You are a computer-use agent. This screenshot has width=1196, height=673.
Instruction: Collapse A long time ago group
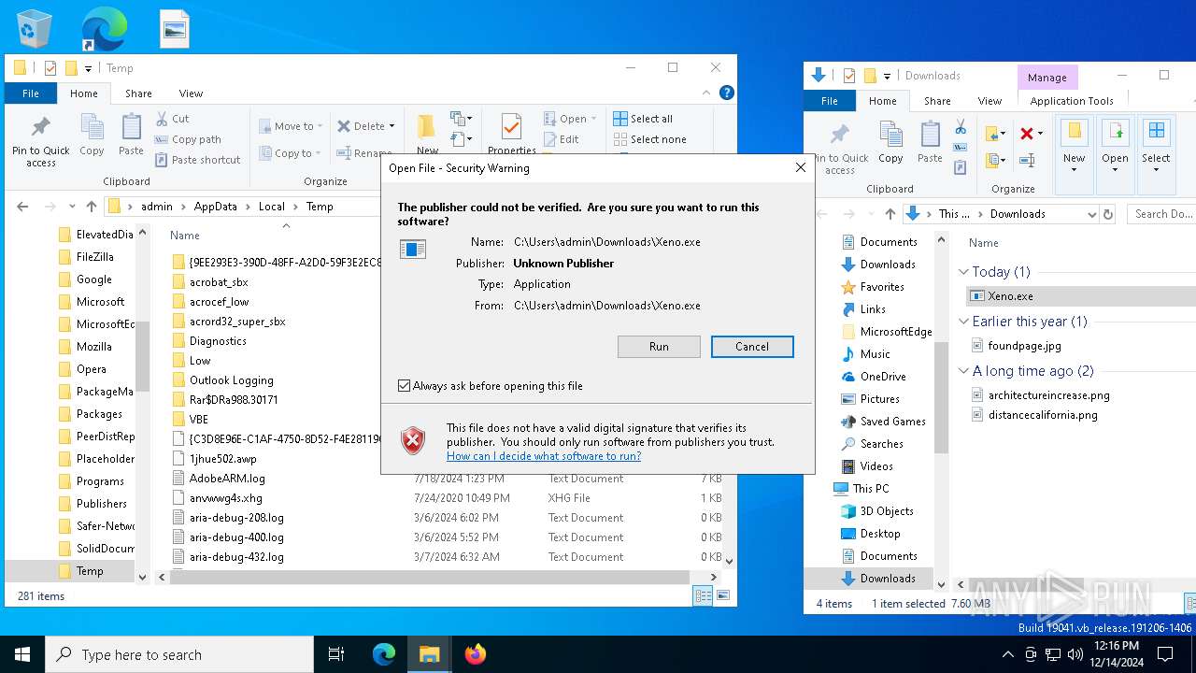click(964, 371)
